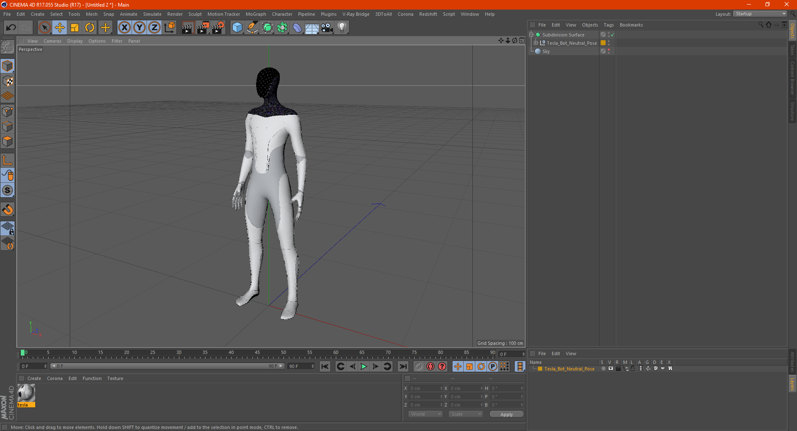Switch to Points mode
Screen dimensions: 797x431
(7, 111)
